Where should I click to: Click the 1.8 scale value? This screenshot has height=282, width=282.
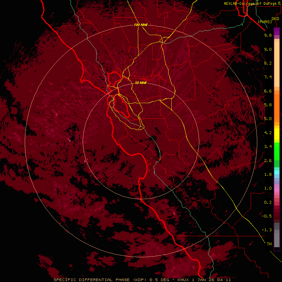pyautogui.click(x=268, y=175)
